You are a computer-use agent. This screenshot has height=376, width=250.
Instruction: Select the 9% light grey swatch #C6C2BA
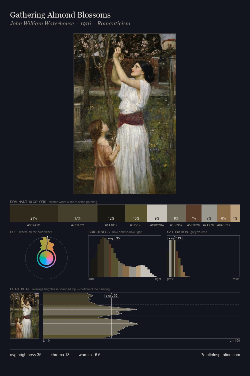(157, 213)
